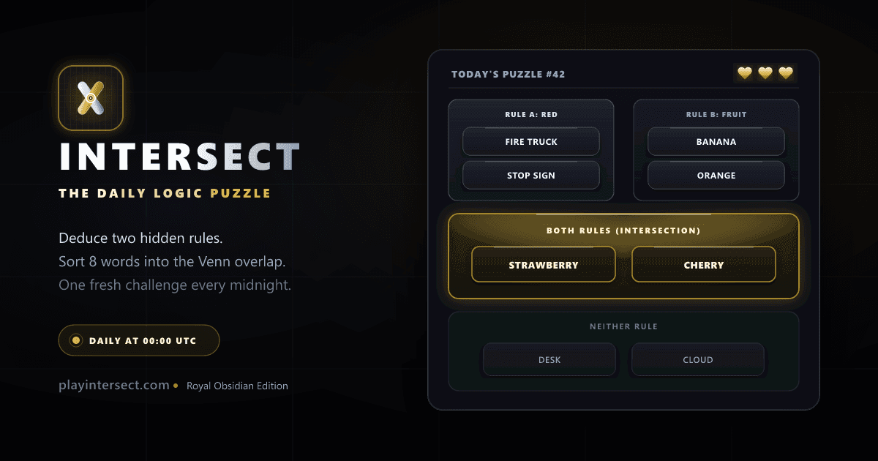Click the Rule A: Red header
878x461 pixels.
pyautogui.click(x=531, y=115)
